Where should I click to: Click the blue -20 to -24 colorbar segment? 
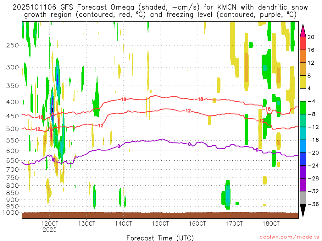pos(303,159)
